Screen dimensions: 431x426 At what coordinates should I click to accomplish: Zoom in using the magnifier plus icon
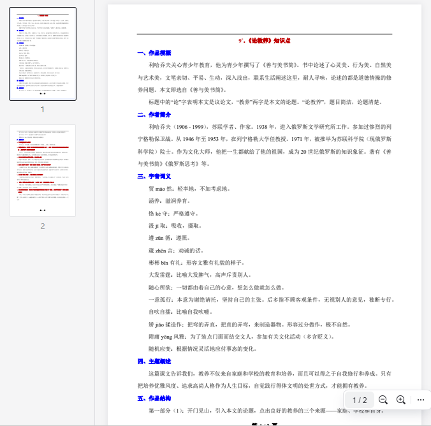pyautogui.click(x=401, y=400)
